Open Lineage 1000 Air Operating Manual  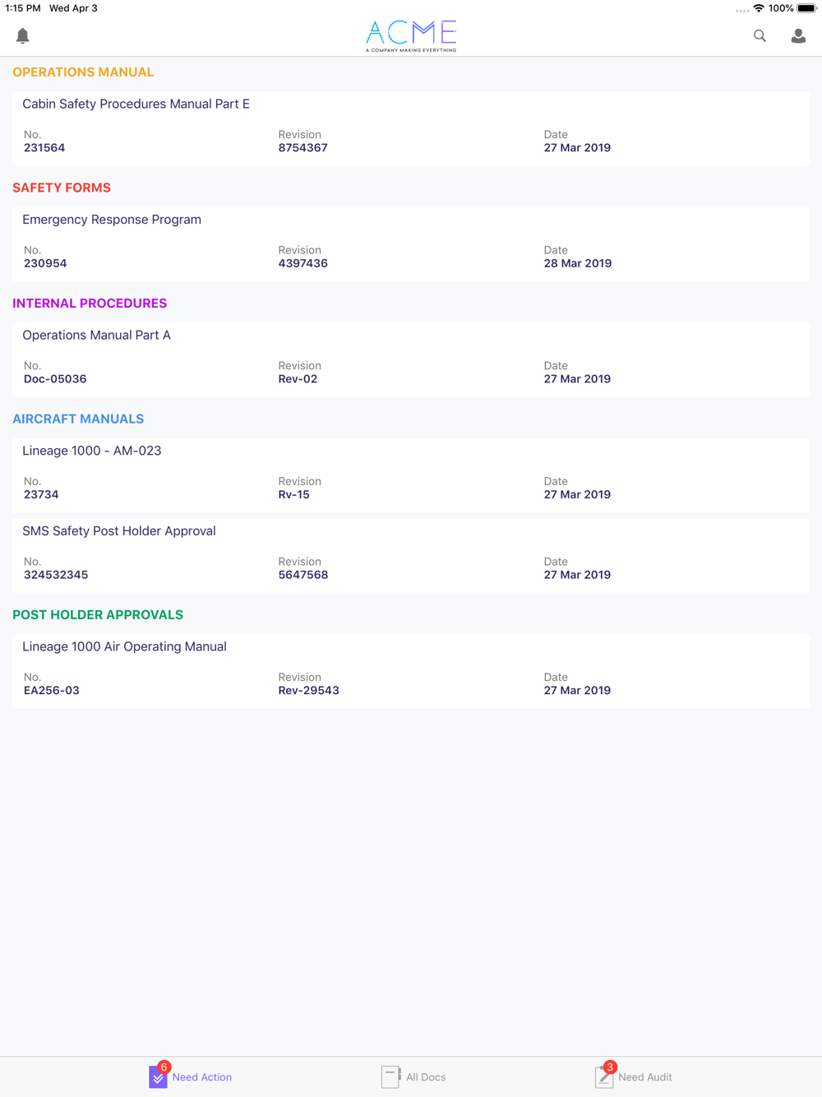coord(124,647)
